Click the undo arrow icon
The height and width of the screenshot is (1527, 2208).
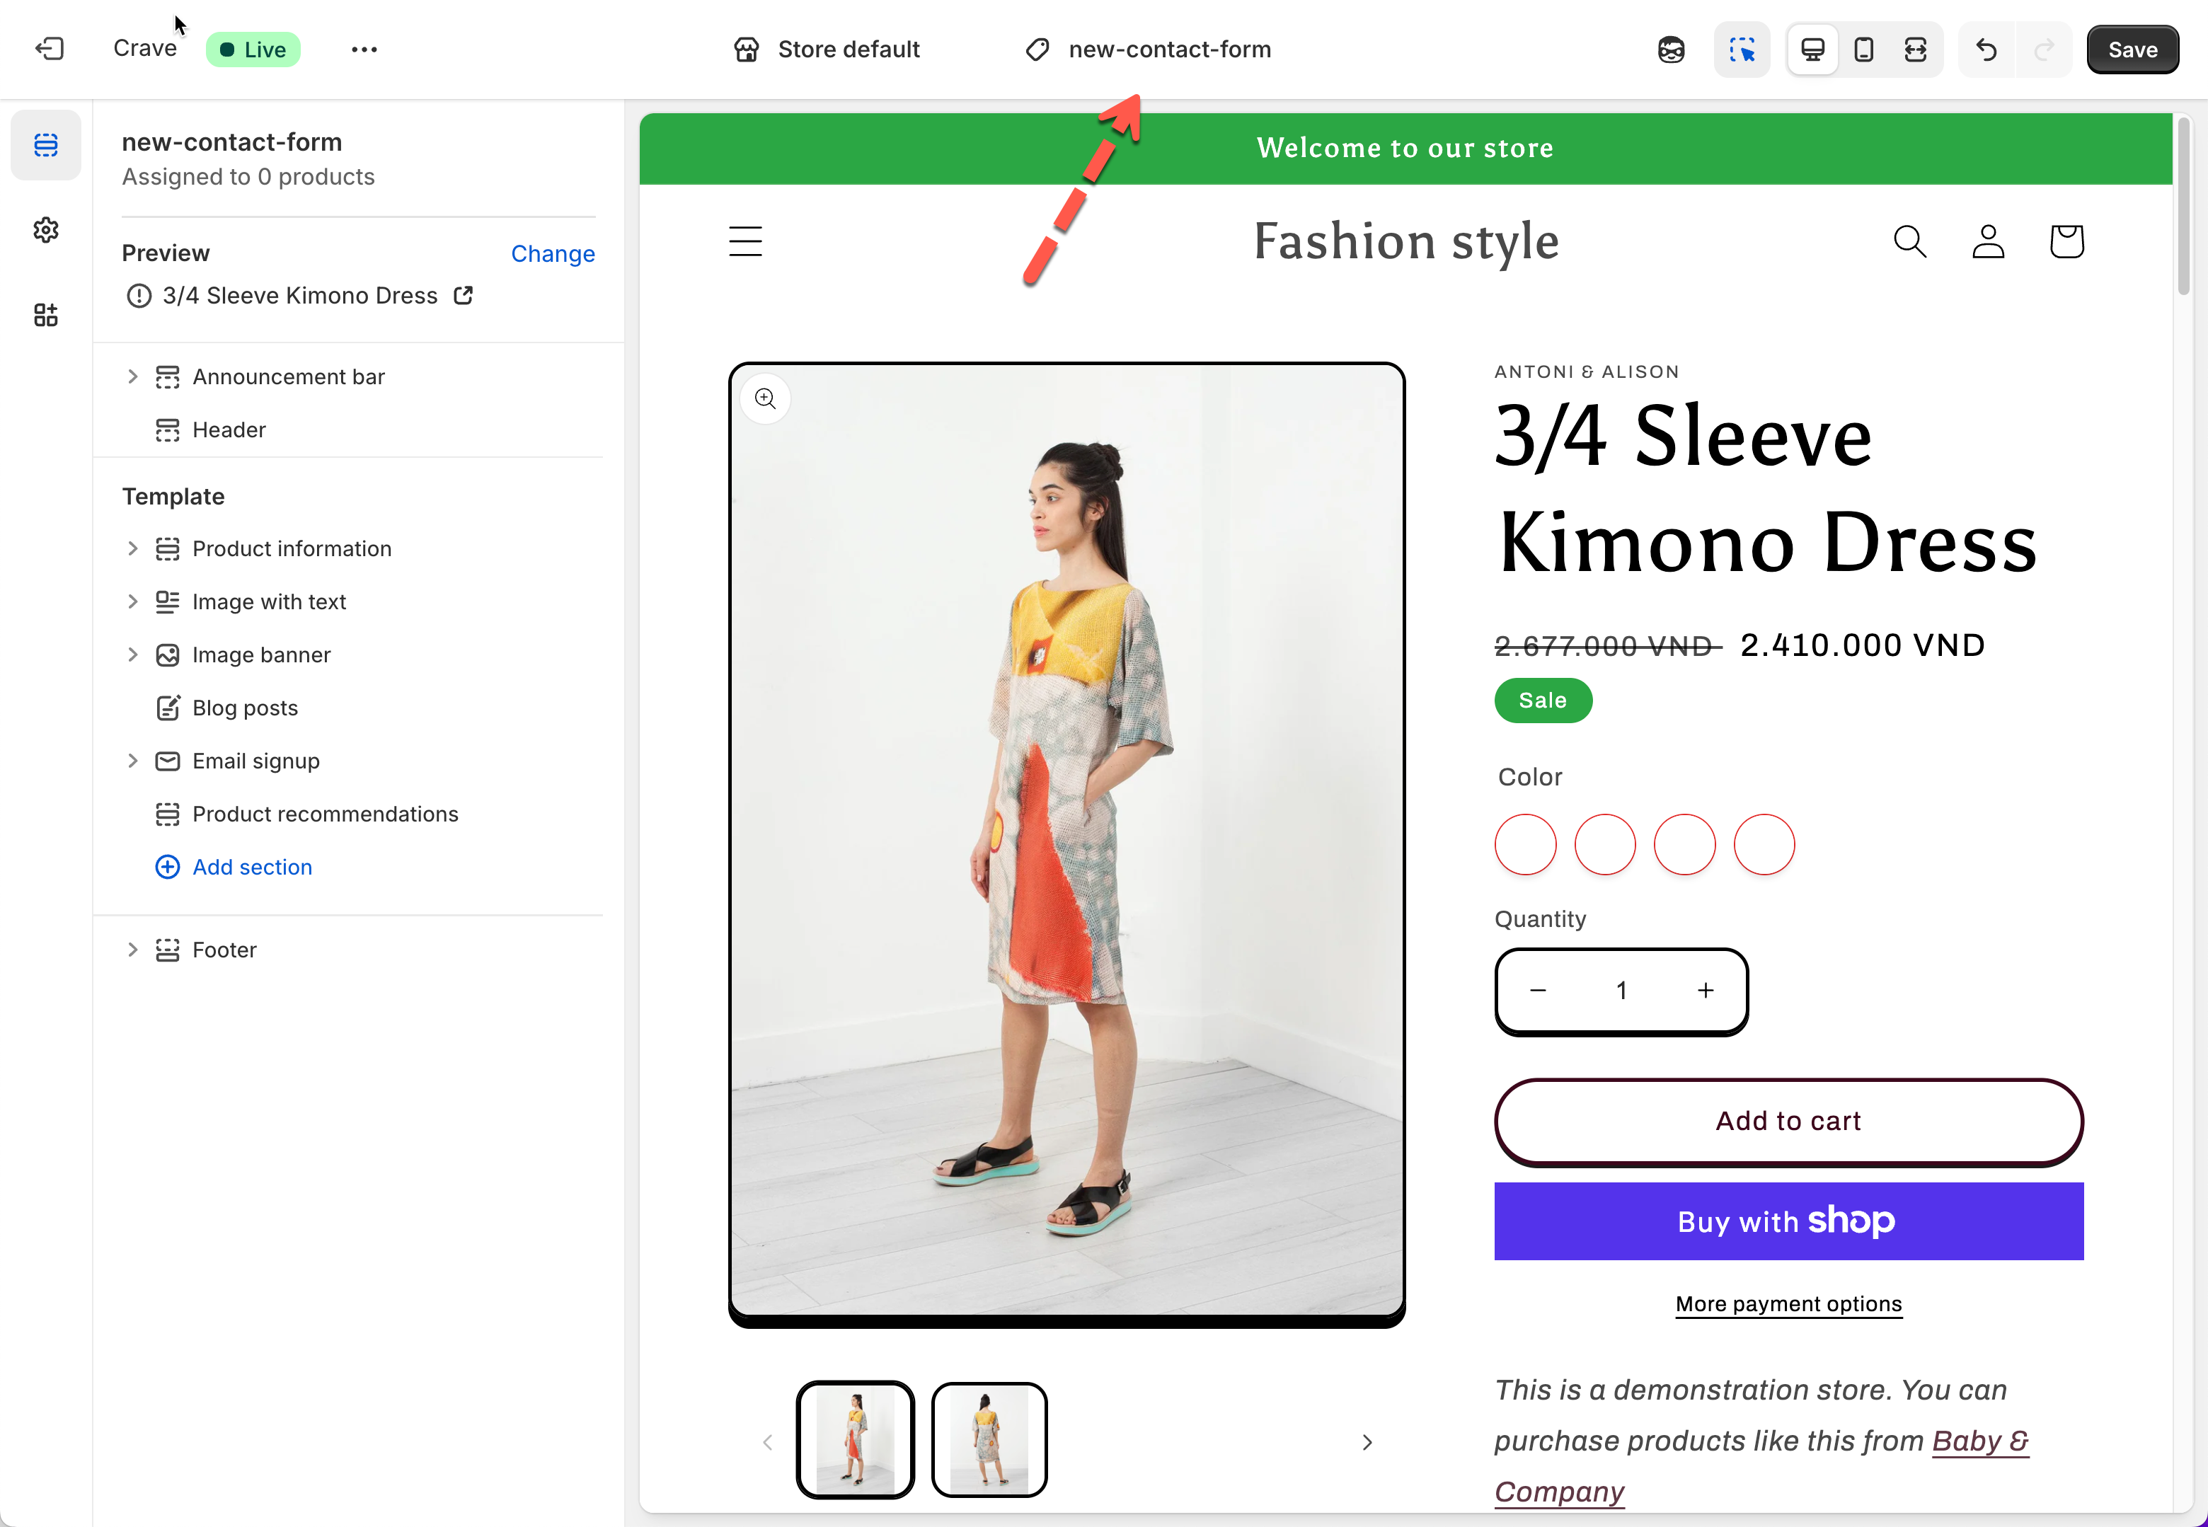[x=1986, y=49]
